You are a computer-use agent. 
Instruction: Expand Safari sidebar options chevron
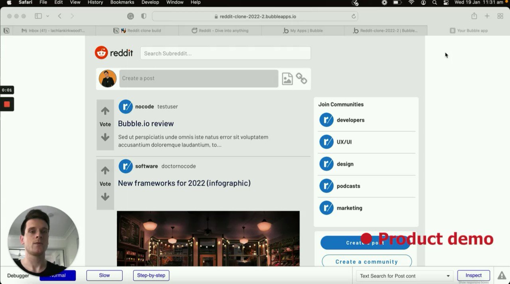tap(47, 16)
